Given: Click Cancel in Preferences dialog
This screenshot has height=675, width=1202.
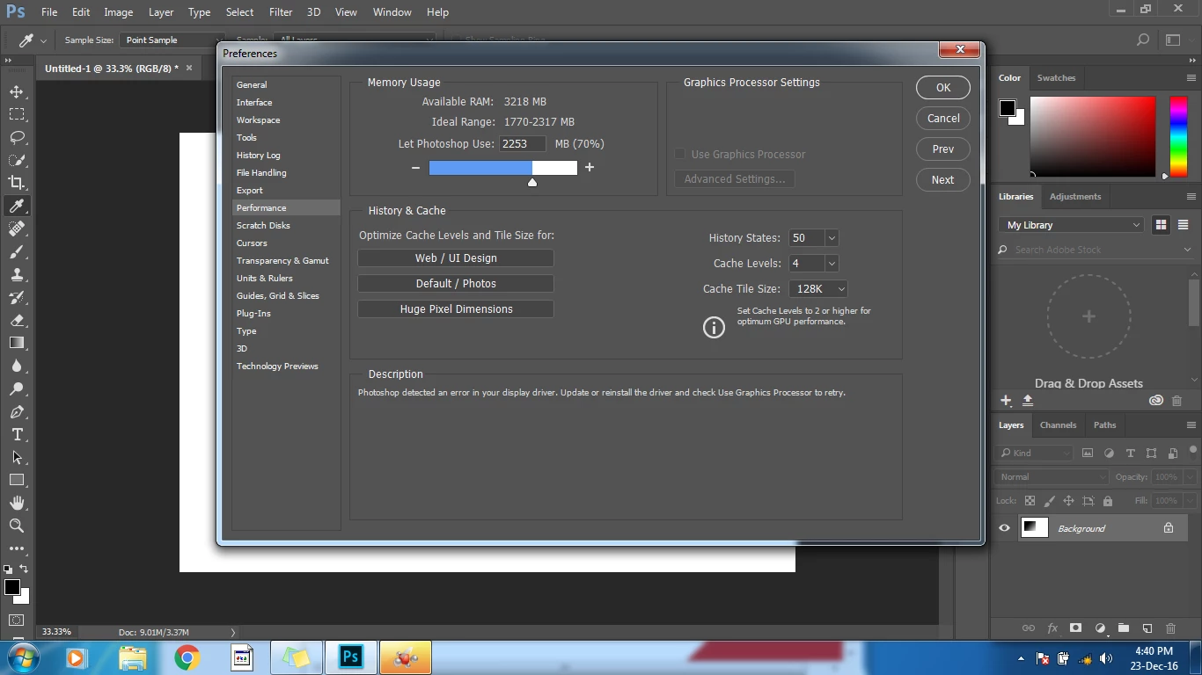Looking at the screenshot, I should point(943,119).
